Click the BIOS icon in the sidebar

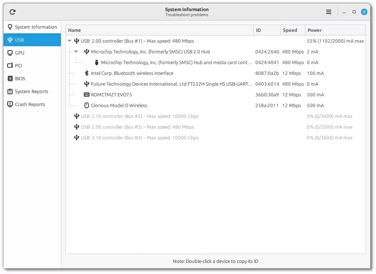tap(10, 78)
